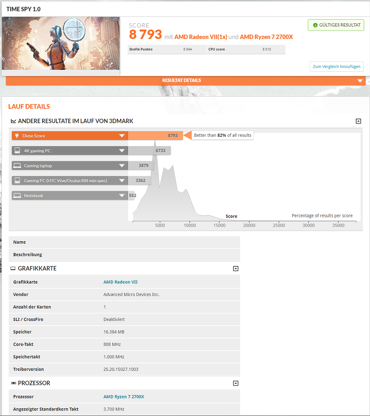Click the chip icon beside Prozessor heading
Image resolution: width=370 pixels, height=416 pixels.
(13, 383)
